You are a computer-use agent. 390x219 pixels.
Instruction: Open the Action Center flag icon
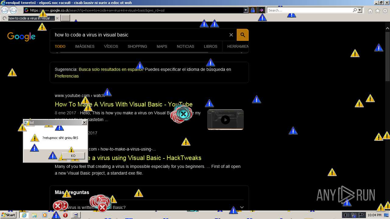coord(361,215)
